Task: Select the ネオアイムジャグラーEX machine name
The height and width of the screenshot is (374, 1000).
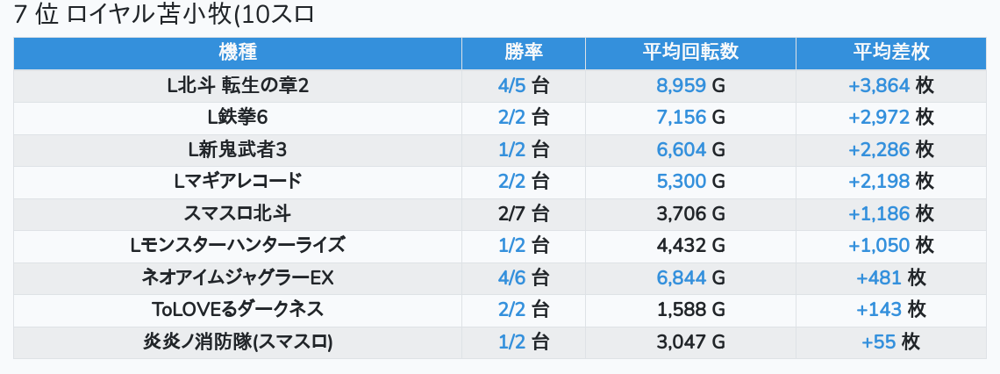Action: coord(238,278)
